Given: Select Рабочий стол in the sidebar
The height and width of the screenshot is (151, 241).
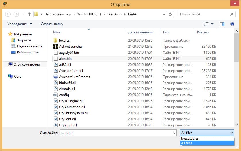Looking at the screenshot, I should (28, 52).
